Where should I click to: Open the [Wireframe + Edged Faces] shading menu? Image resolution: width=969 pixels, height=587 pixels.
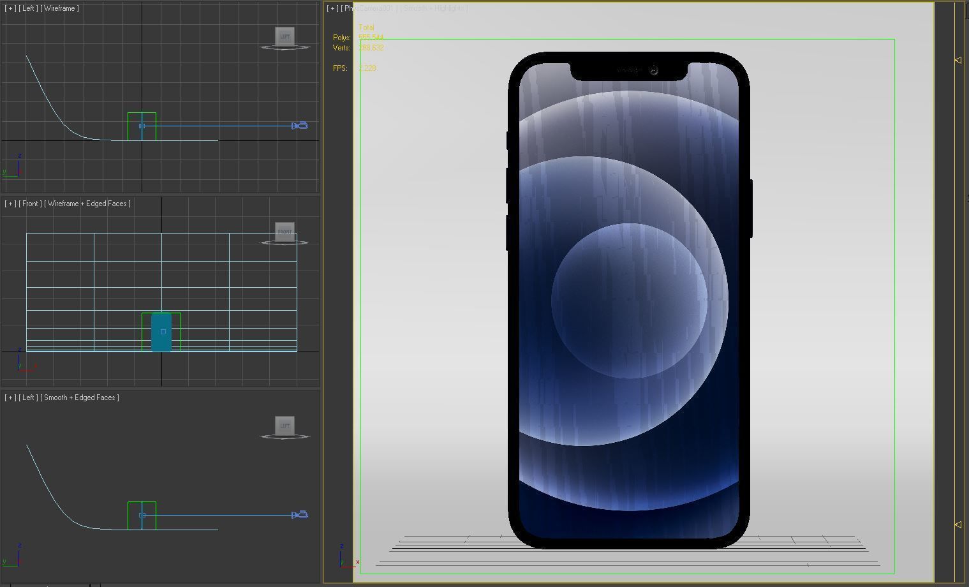pos(87,204)
